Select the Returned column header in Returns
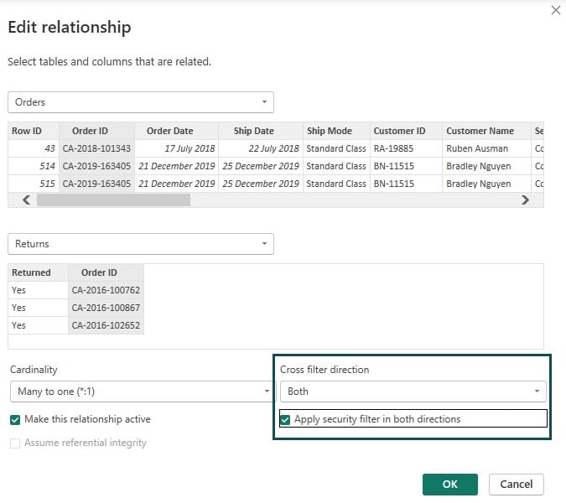This screenshot has width=566, height=503. pyautogui.click(x=38, y=272)
